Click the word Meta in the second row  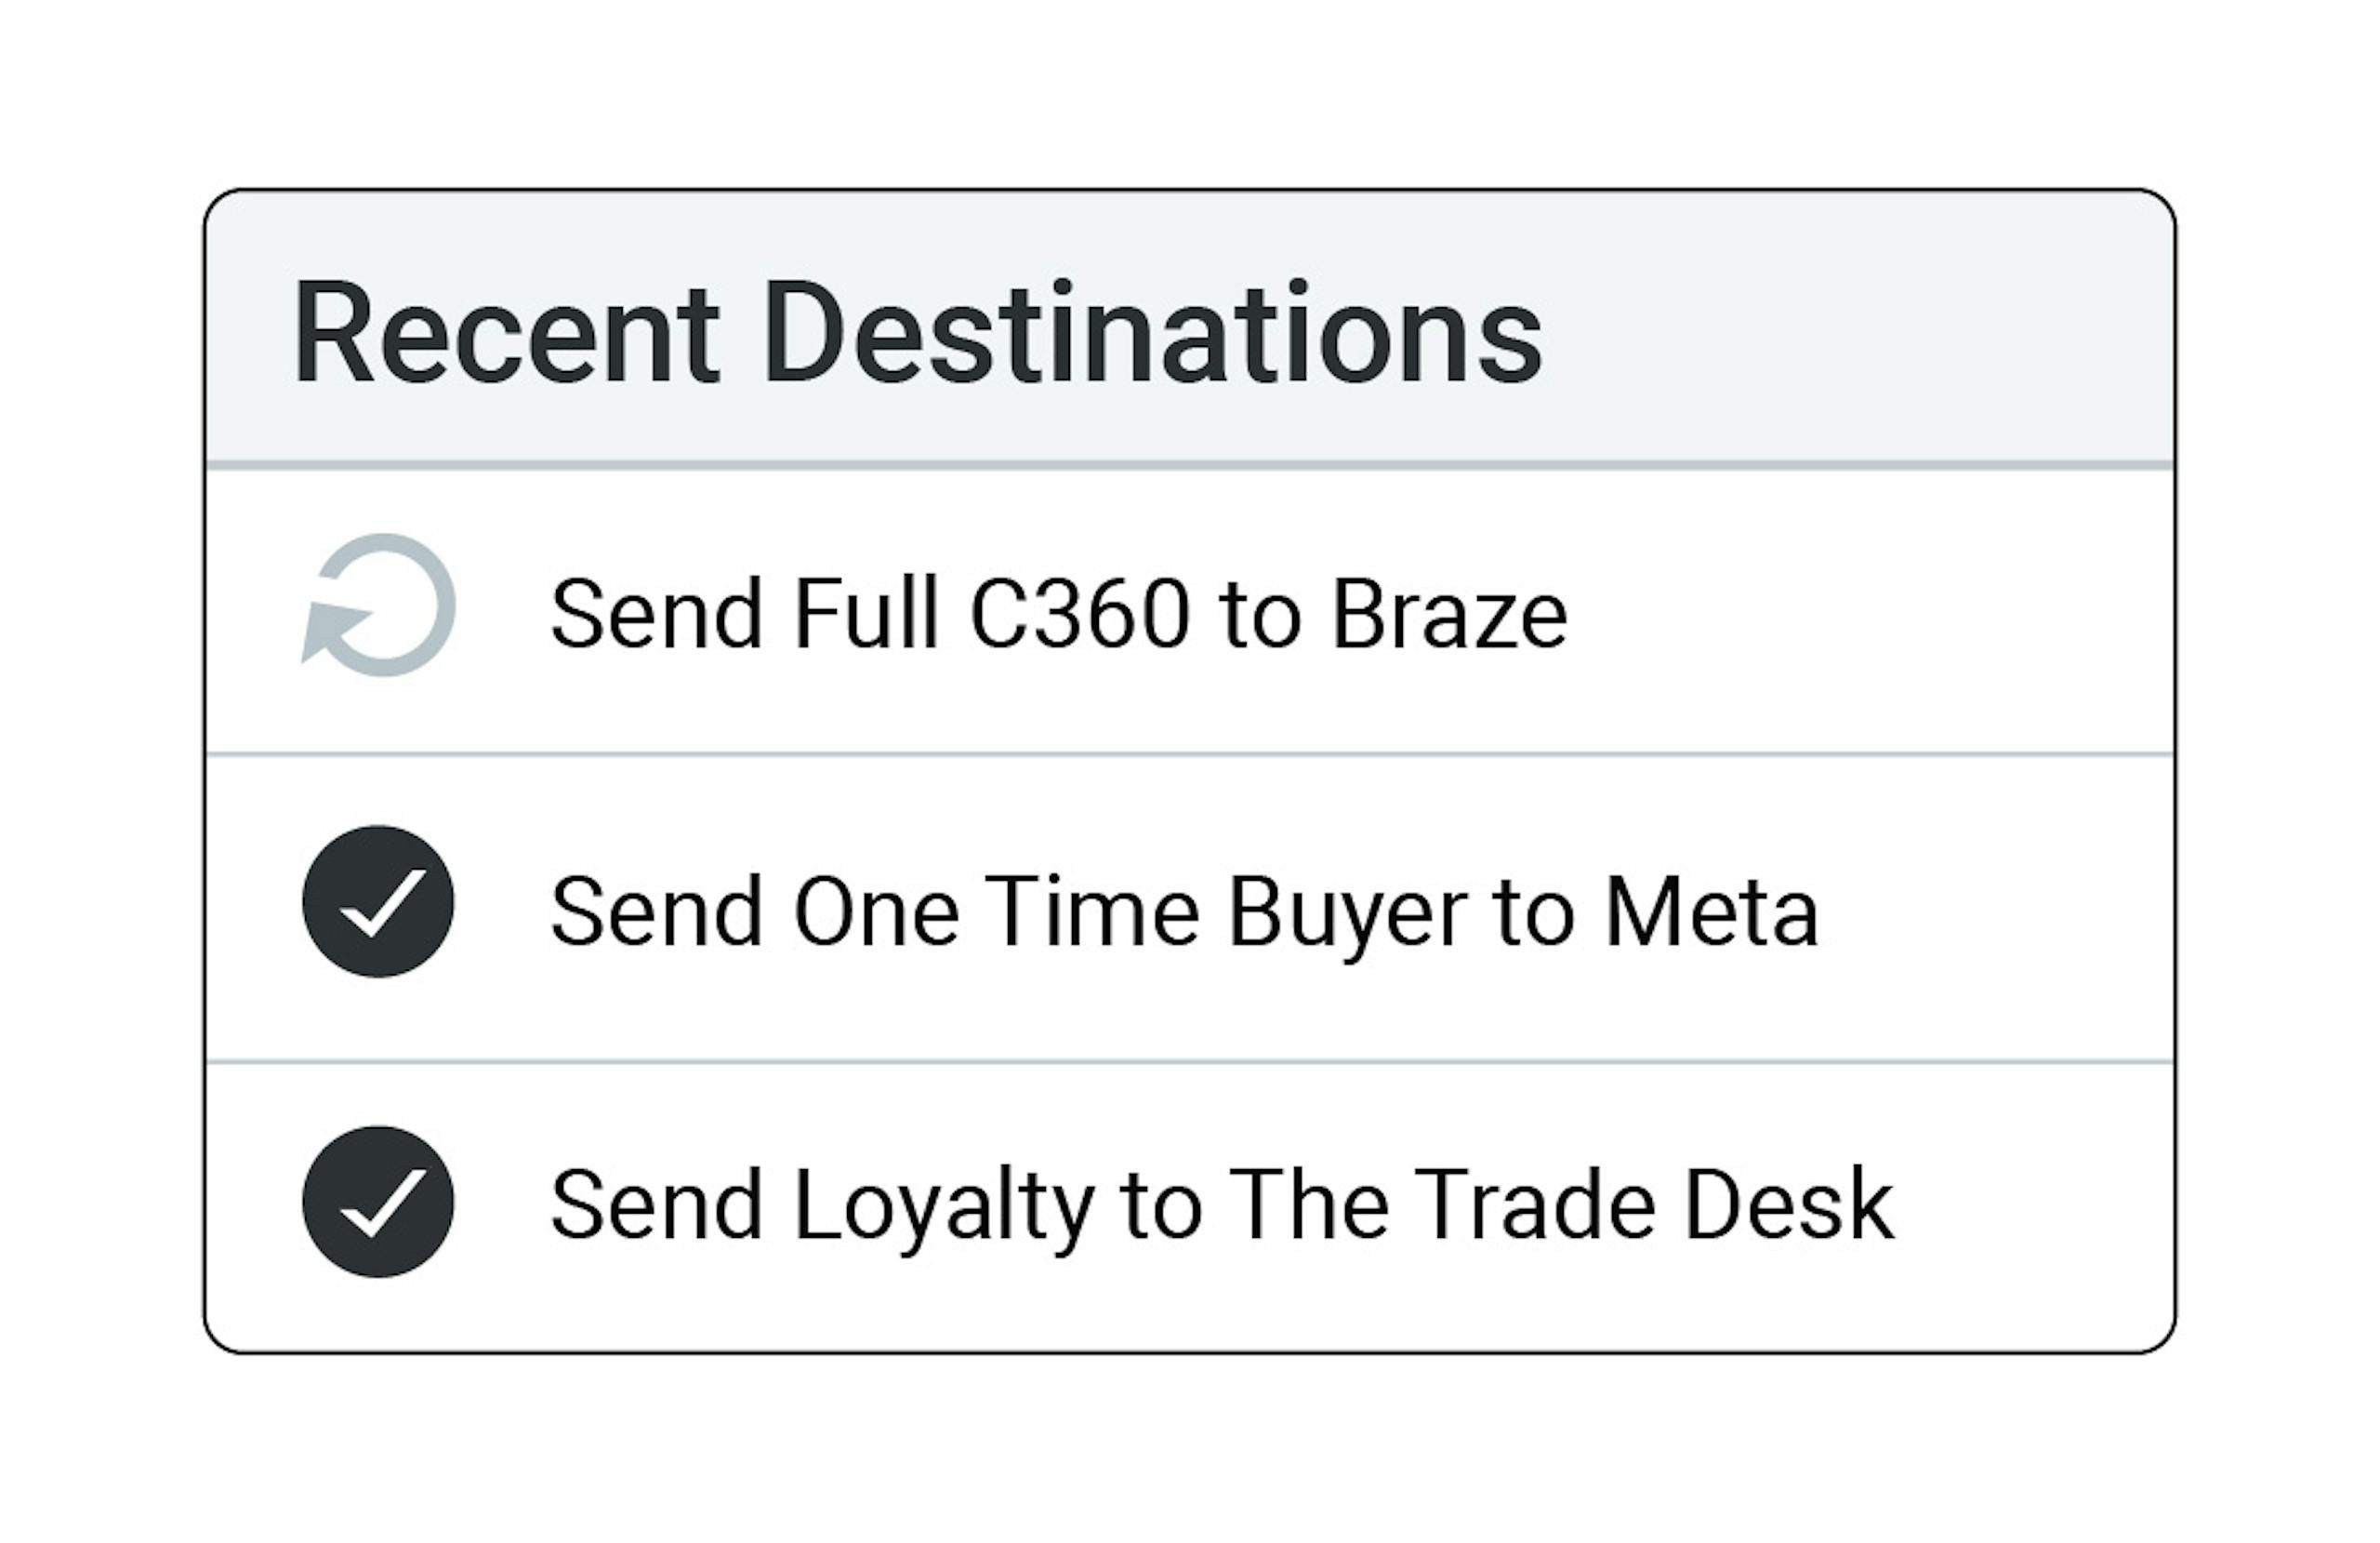click(x=1711, y=911)
